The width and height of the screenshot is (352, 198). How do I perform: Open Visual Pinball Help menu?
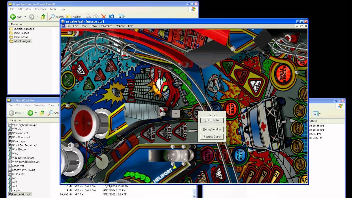[131, 26]
